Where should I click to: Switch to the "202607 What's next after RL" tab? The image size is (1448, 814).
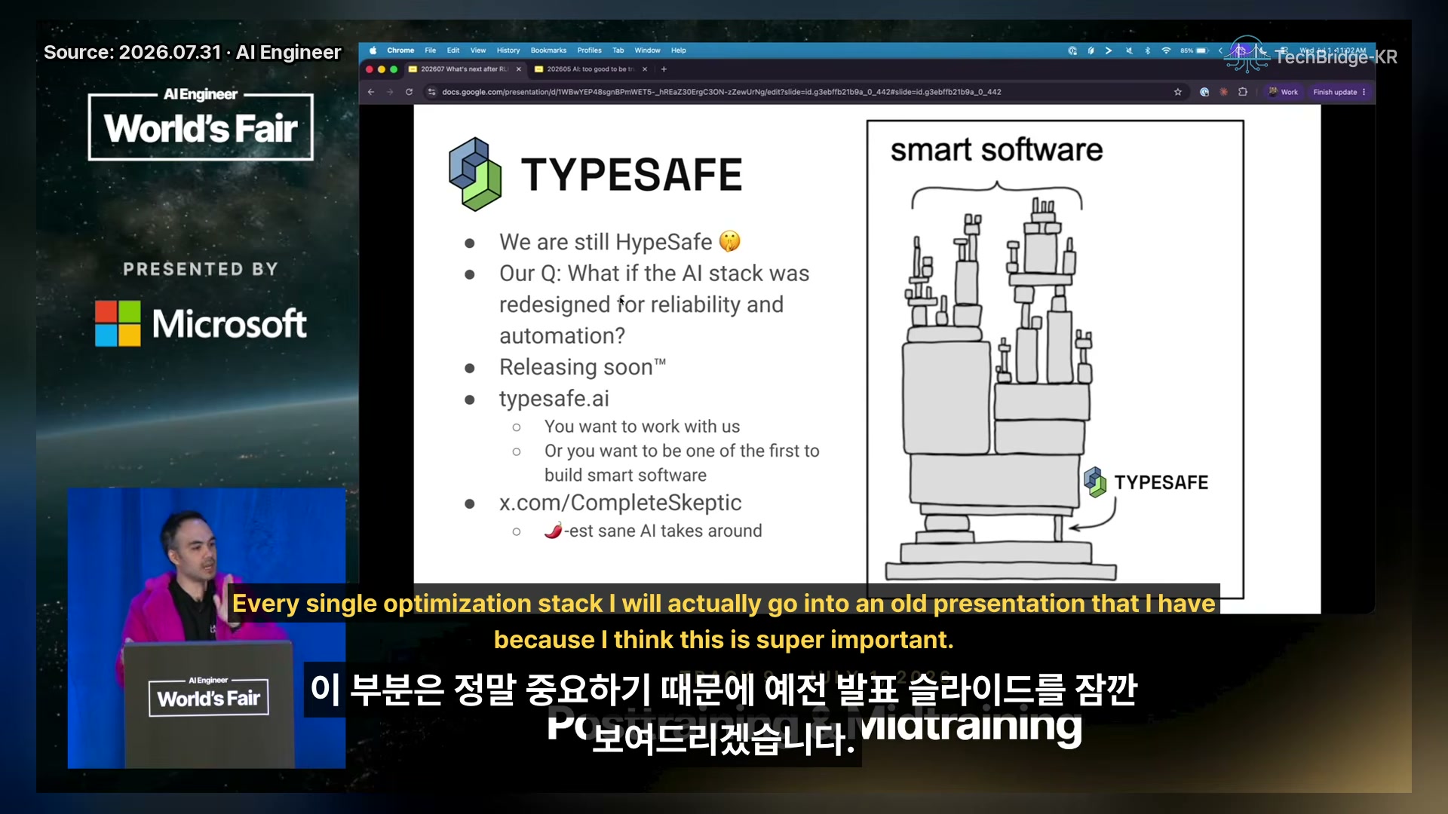pyautogui.click(x=465, y=69)
